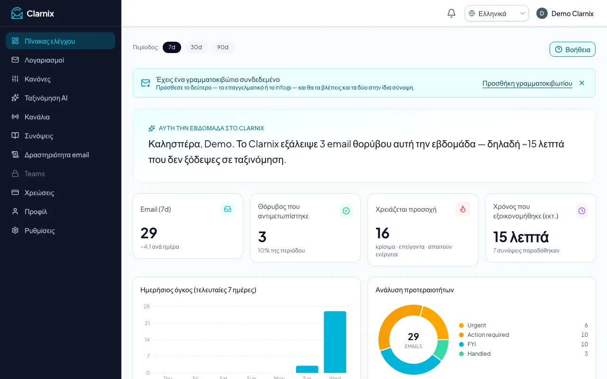Screen dimensions: 607x379
Task: Open Προφίλ in sidebar
Action: pyautogui.click(x=60, y=211)
